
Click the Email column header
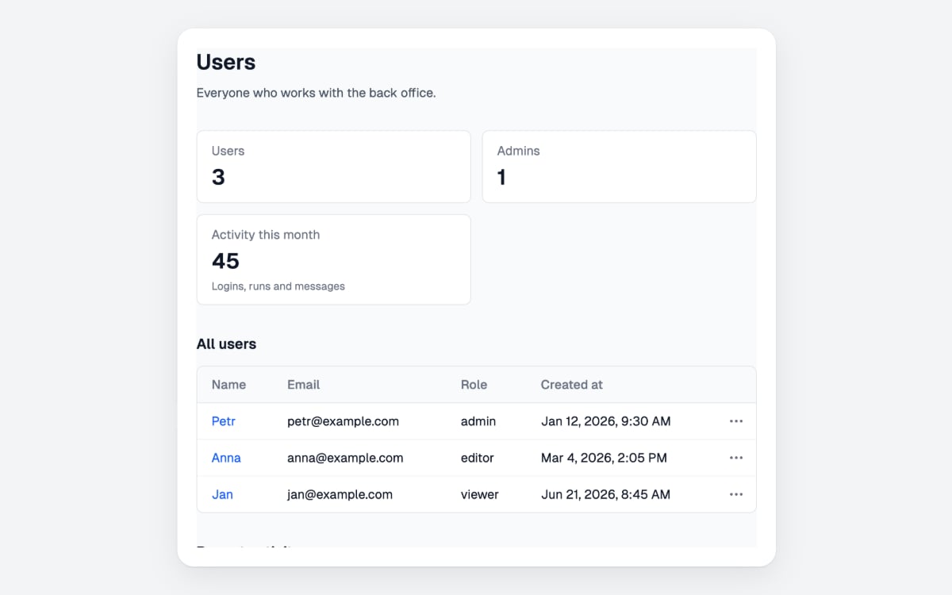pos(303,385)
